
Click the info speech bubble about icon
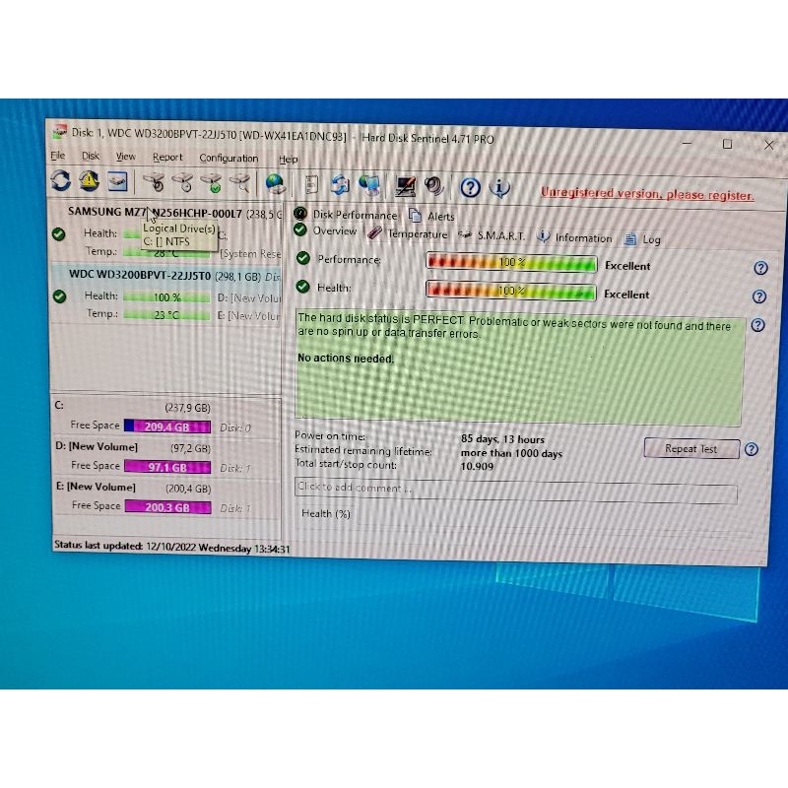pos(499,188)
